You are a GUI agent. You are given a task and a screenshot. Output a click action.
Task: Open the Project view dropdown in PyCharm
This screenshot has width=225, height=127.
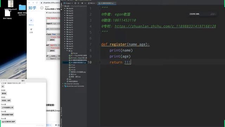[68, 3]
